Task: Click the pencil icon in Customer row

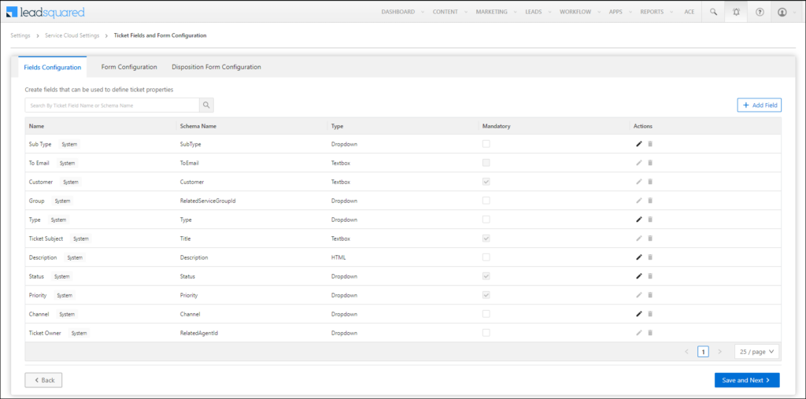Action: (639, 182)
